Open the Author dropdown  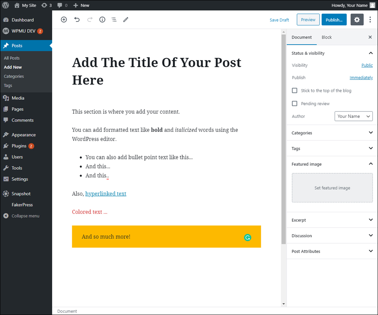[x=353, y=116]
